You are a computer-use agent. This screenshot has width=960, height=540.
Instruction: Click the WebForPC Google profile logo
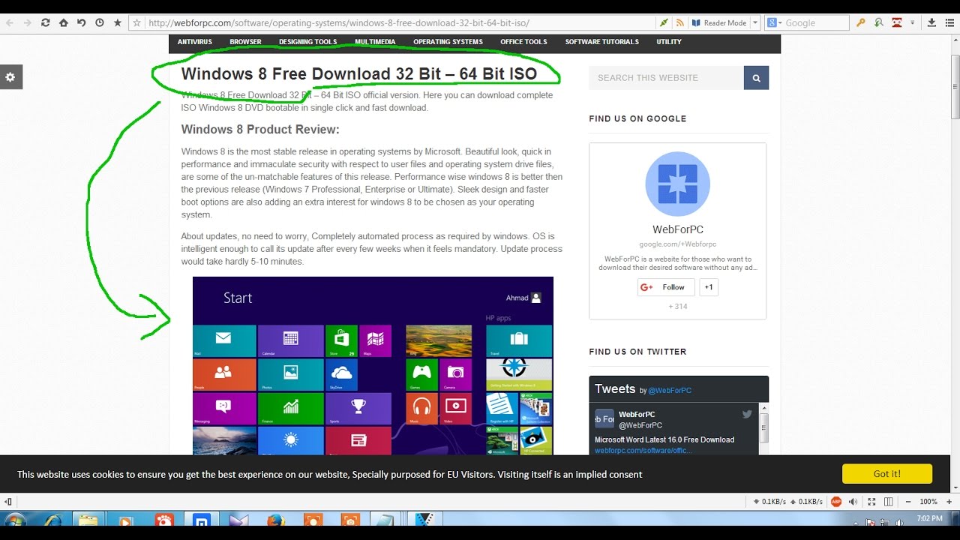click(x=678, y=184)
